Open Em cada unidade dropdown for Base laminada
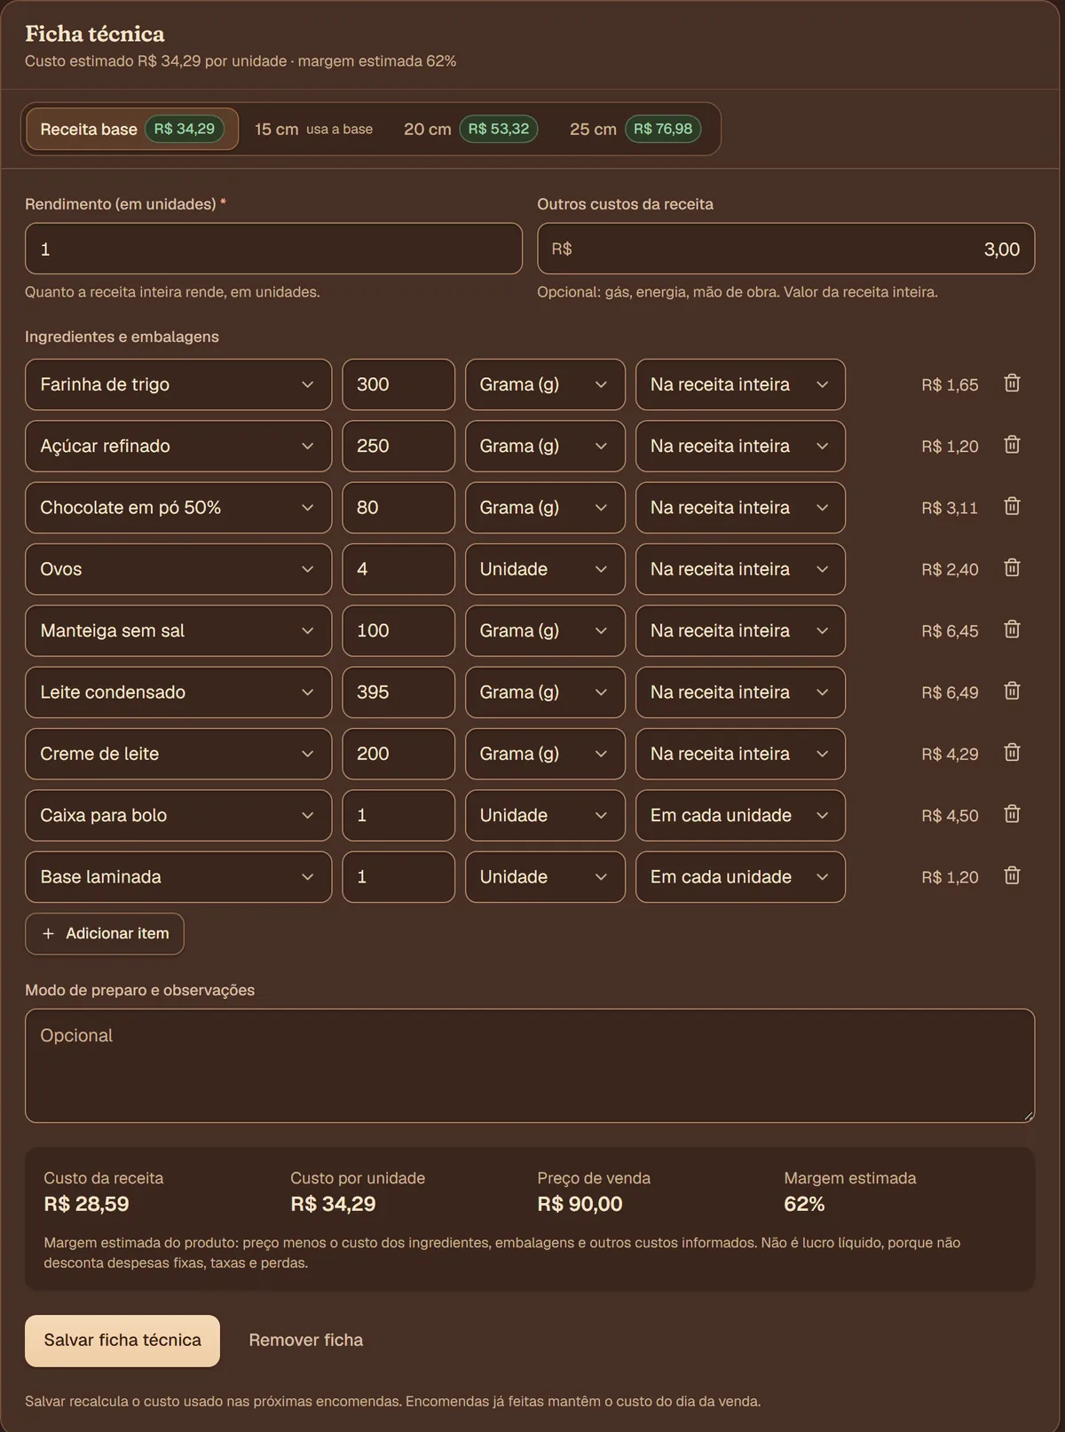 (x=740, y=877)
